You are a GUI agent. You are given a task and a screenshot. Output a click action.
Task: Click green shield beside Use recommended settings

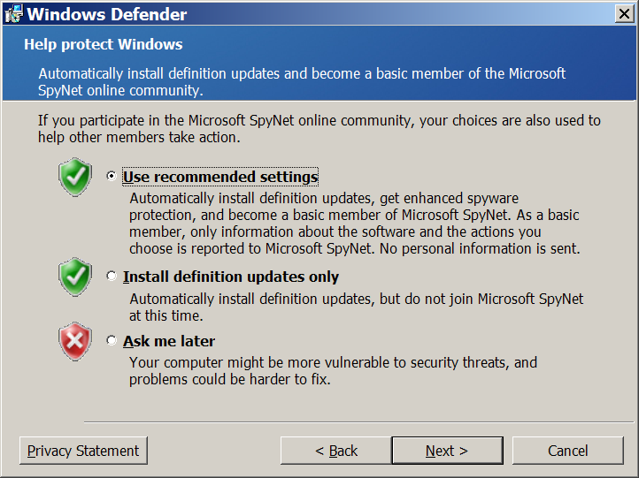click(x=75, y=177)
